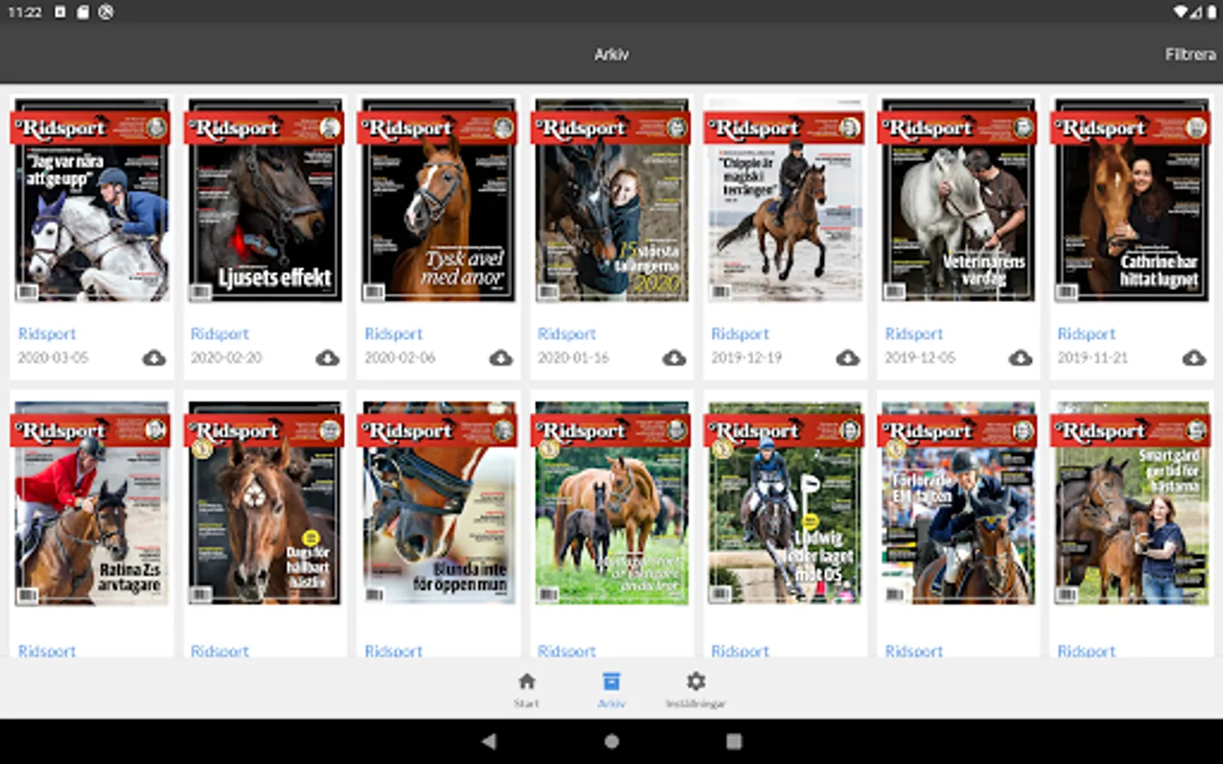Open the 'Ratina Z:s arvtagare' cover

point(92,504)
